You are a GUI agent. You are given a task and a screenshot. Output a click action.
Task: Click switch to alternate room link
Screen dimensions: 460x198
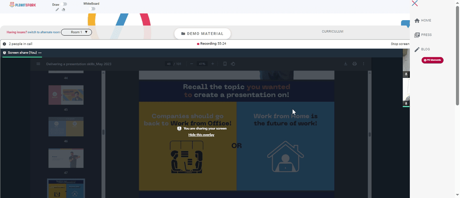(x=44, y=32)
